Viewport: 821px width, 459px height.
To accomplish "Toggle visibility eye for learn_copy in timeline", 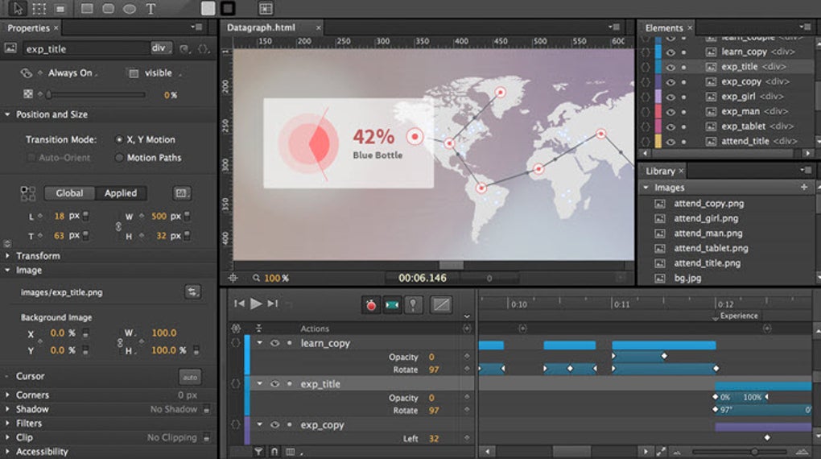I will pos(274,343).
